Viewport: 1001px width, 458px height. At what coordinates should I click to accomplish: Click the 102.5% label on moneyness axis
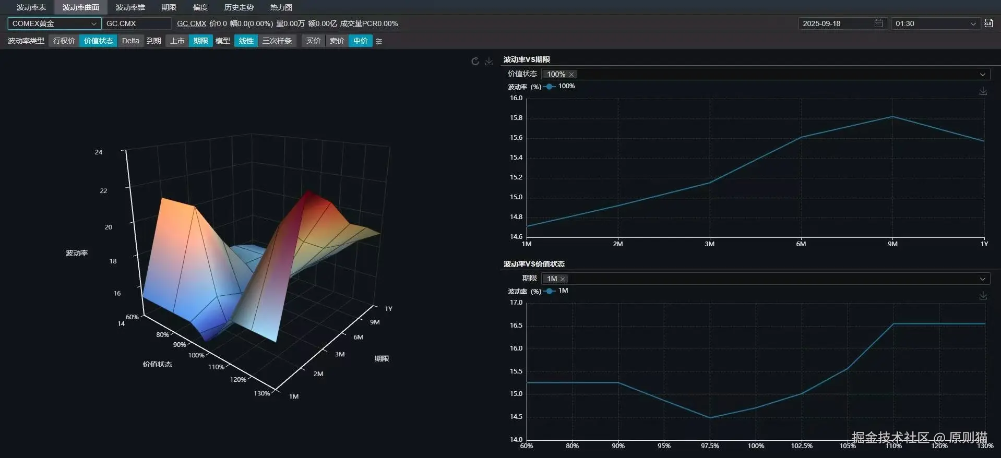[802, 445]
